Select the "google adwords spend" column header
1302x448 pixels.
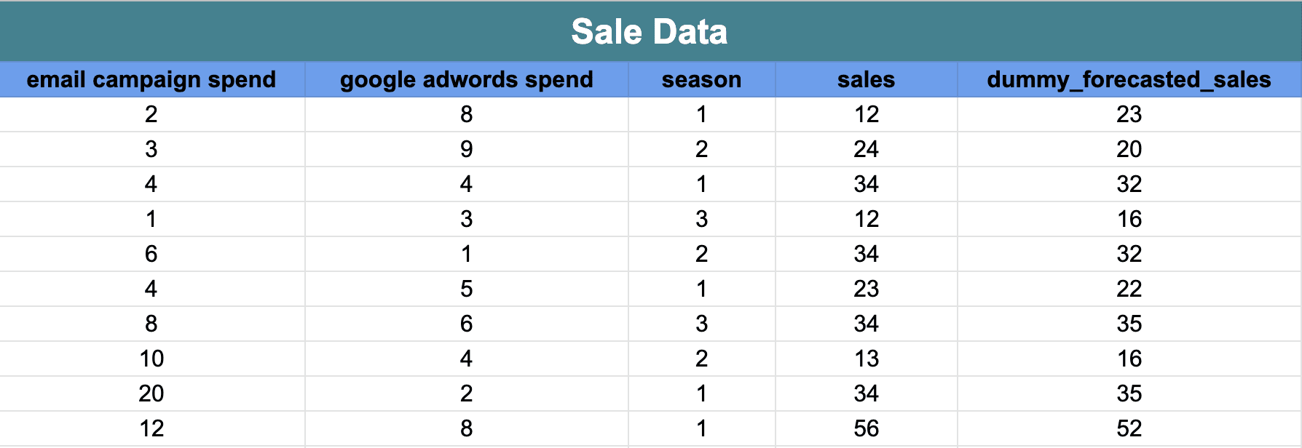[466, 79]
